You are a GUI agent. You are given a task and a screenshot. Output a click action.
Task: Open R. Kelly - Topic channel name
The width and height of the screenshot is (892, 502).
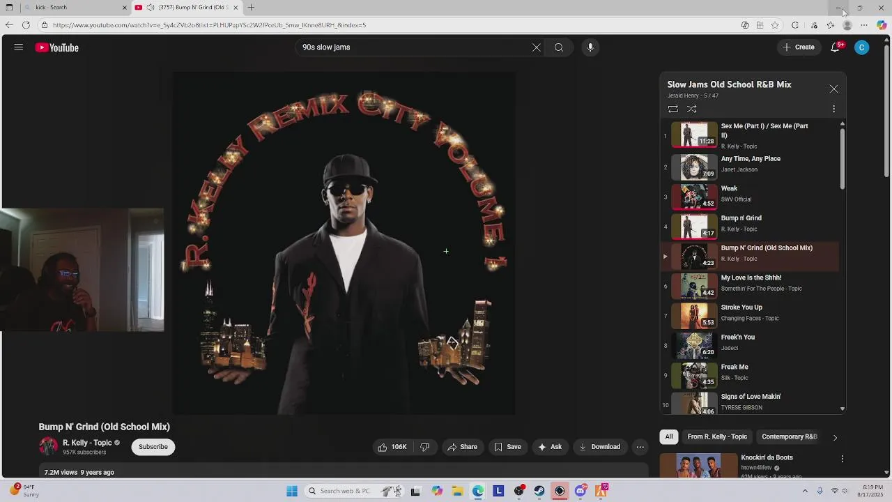pyautogui.click(x=87, y=443)
